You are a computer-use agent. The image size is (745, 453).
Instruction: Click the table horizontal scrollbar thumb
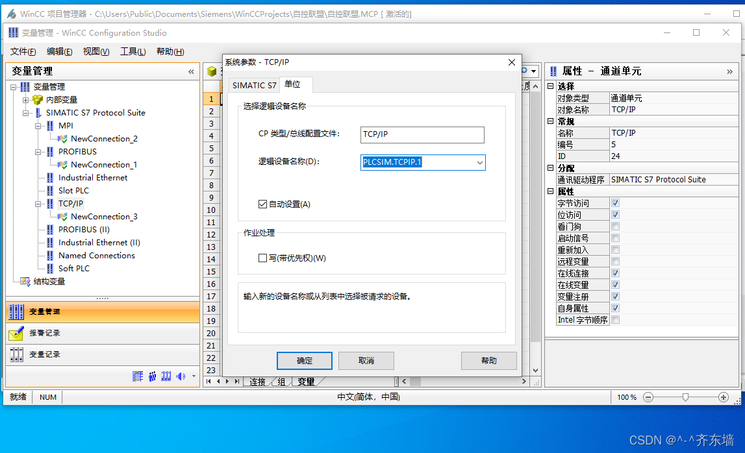pos(415,382)
